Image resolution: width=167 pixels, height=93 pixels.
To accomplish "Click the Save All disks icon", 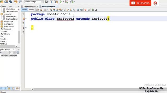I will 10,2.
